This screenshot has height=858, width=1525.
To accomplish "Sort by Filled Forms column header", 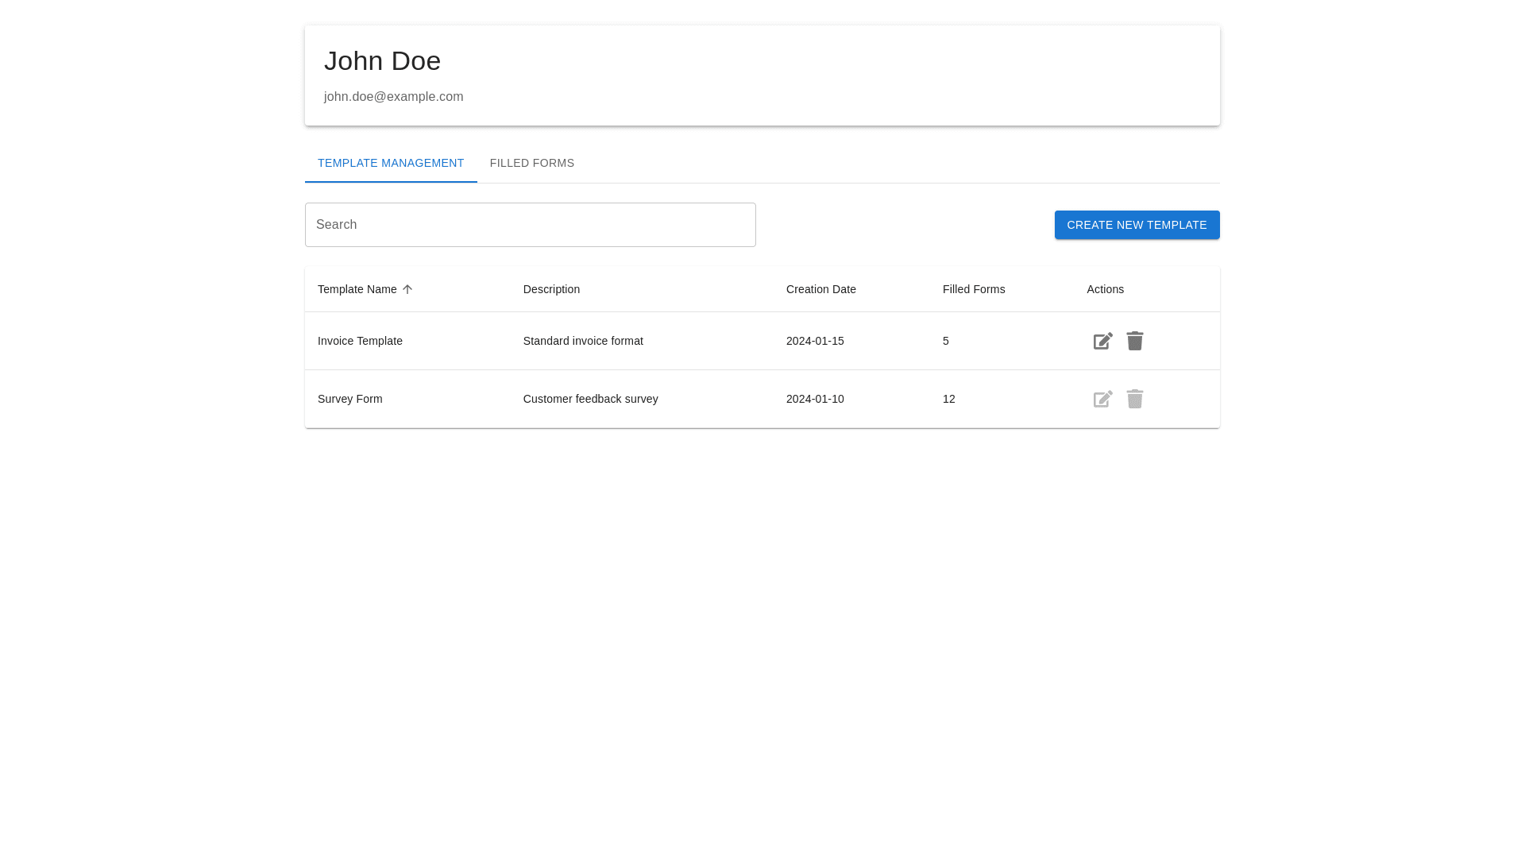I will pyautogui.click(x=973, y=289).
